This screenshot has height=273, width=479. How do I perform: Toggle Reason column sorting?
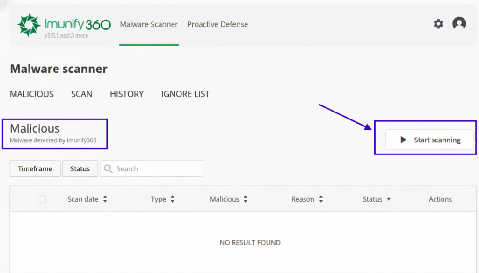321,199
